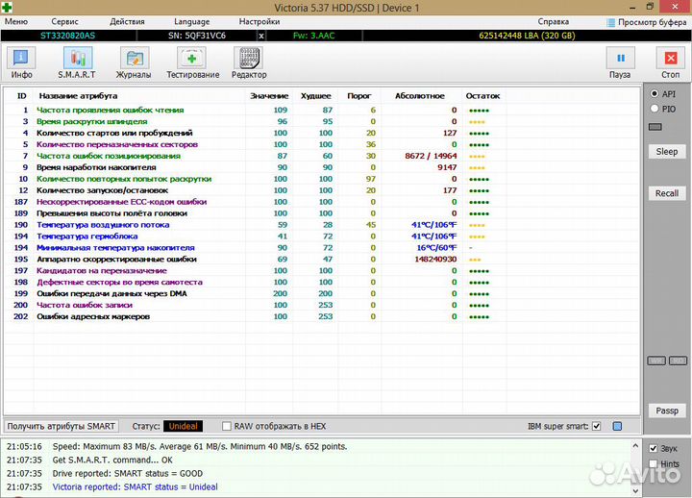Click the Просмотр буфера buffer view button

pos(645,21)
